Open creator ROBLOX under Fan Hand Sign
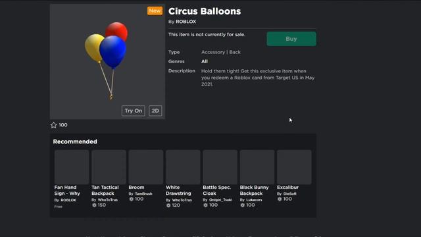The image size is (421, 237). tap(68, 200)
